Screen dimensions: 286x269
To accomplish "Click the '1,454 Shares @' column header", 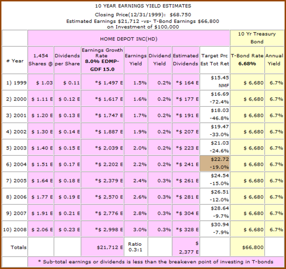I will coord(41,60).
